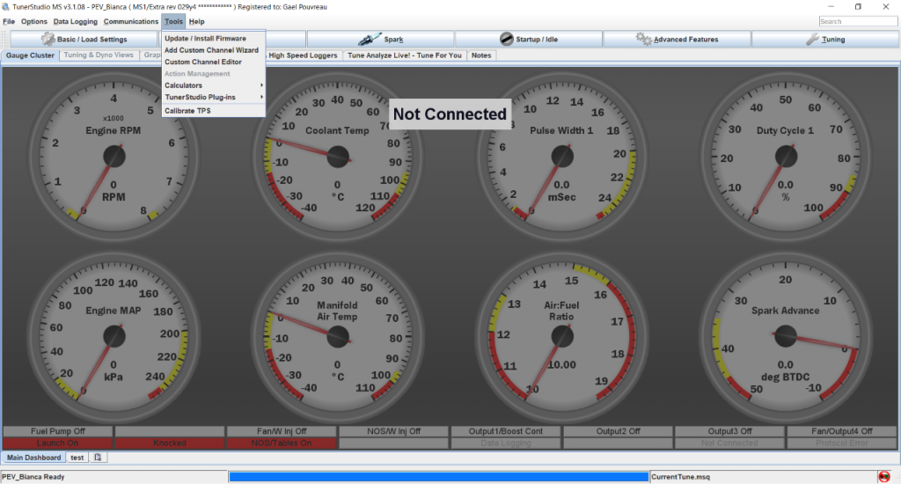Click the Output3 Off indicator

729,431
